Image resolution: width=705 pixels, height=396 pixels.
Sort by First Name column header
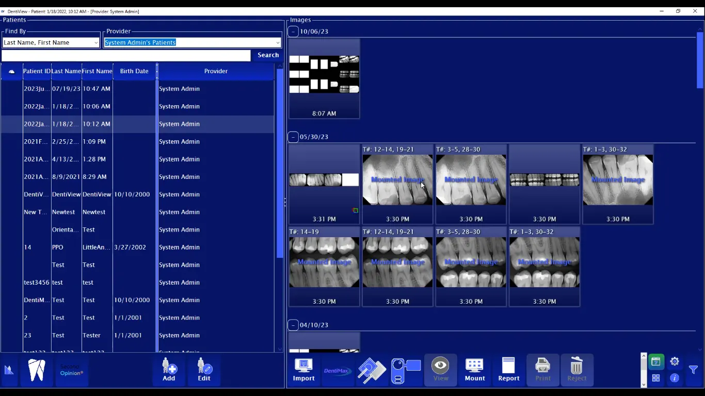click(97, 71)
